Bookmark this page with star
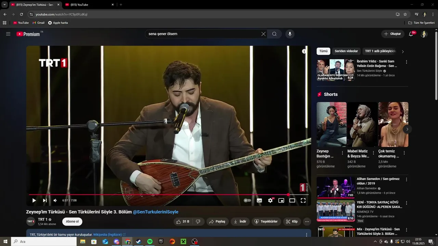Image resolution: width=438 pixels, height=246 pixels. coord(405,14)
